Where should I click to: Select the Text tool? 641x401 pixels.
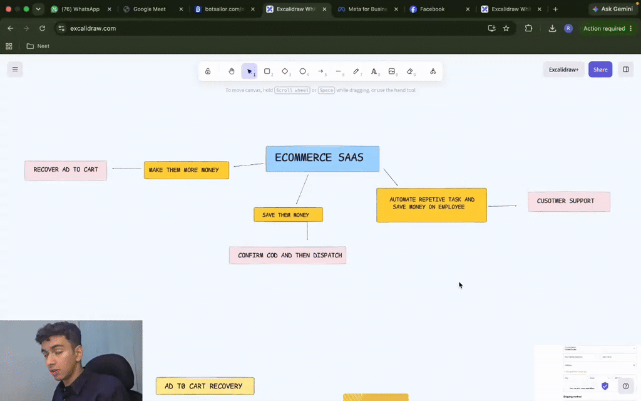coord(374,71)
